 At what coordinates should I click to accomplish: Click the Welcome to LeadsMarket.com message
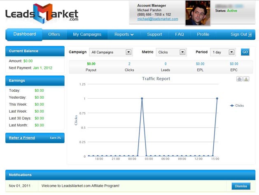click(80, 186)
